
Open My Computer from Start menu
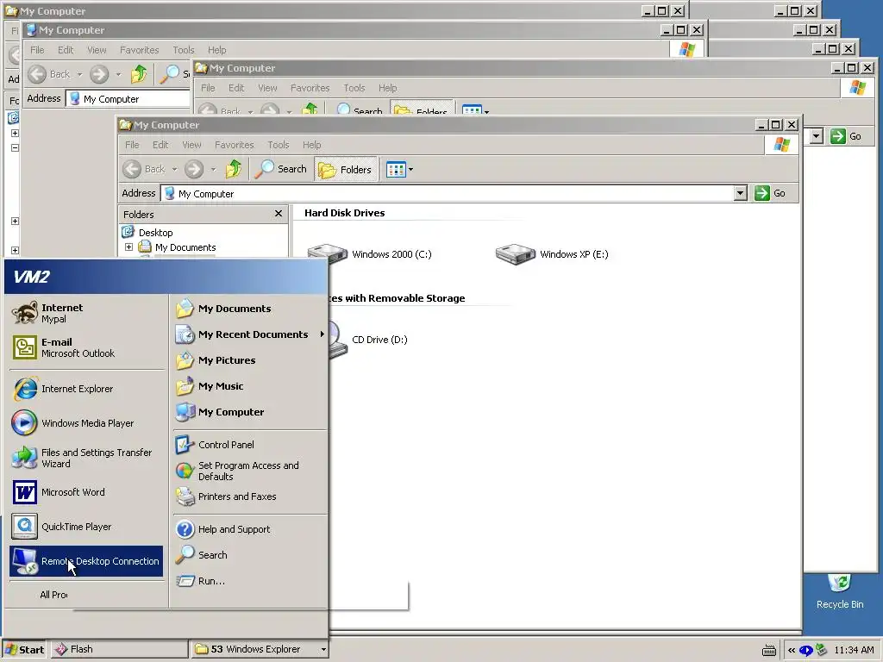tap(249, 412)
